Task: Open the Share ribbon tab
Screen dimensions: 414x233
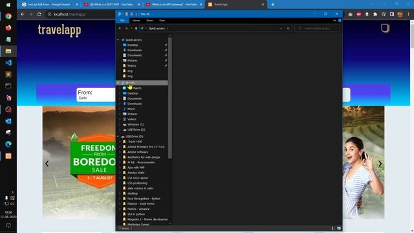Action: 149,20
